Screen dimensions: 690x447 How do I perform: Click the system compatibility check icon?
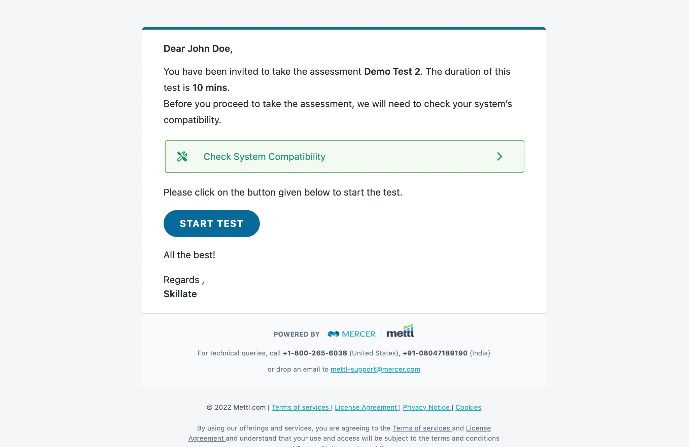coord(182,156)
